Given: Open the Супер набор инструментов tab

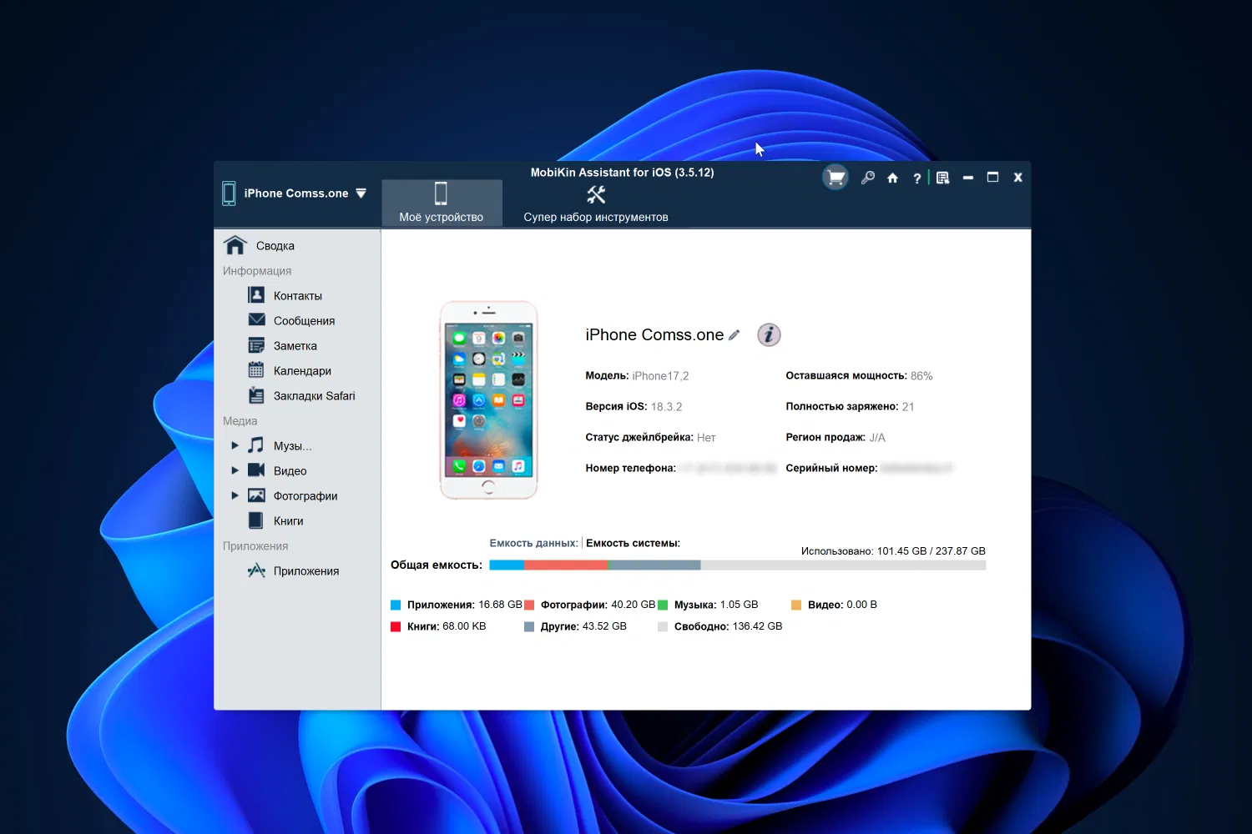Looking at the screenshot, I should tap(596, 203).
